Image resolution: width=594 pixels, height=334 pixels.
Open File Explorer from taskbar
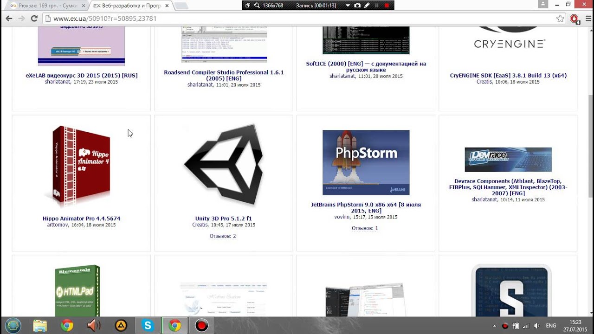coord(40,325)
